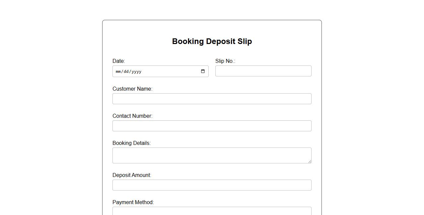
Task: Click the "Slip No.:" label
Action: [225, 61]
